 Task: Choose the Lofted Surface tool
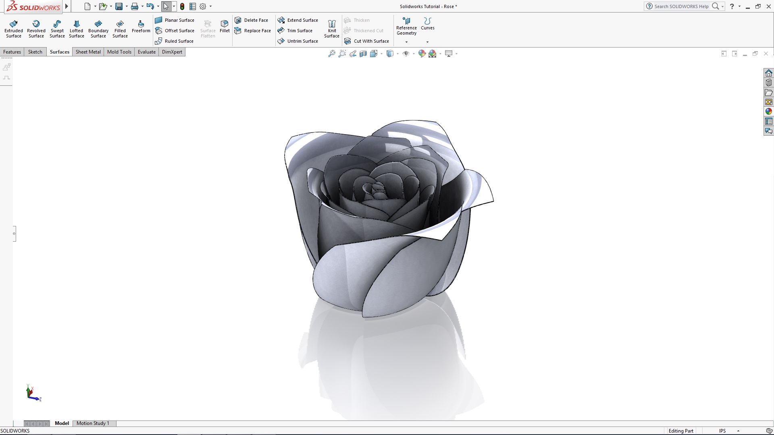[x=77, y=28]
